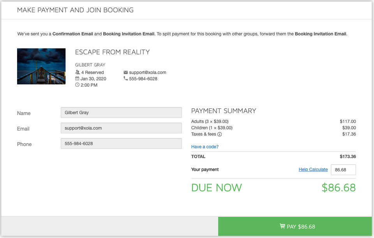Open the Help Calculate link
This screenshot has width=374, height=238.
coord(313,170)
